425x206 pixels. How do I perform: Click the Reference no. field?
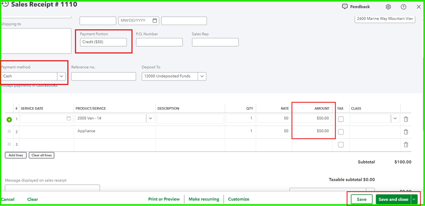click(103, 76)
